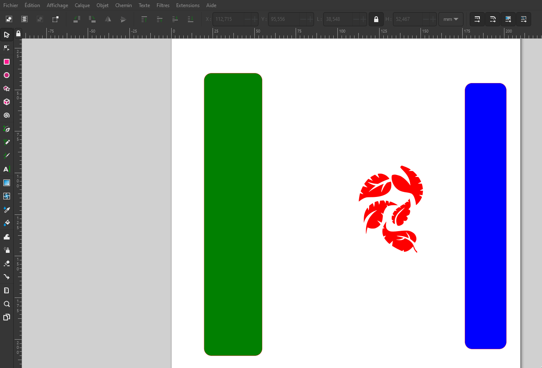Pick the Text tool

(7, 169)
